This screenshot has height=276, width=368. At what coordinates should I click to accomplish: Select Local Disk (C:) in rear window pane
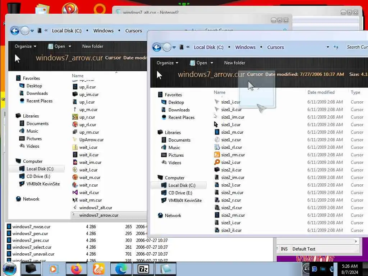coord(37,169)
